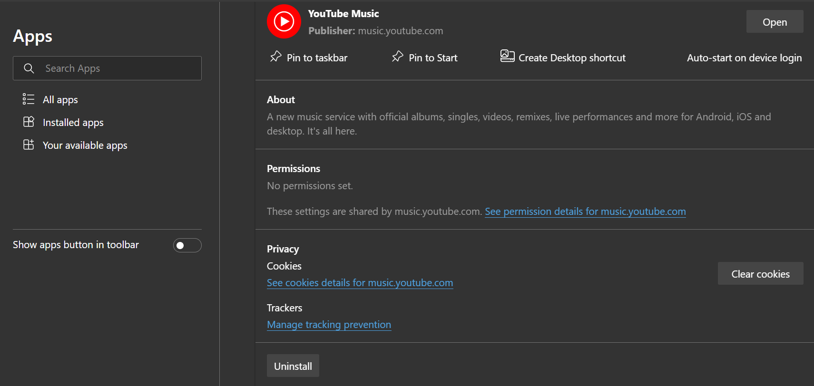Viewport: 814px width, 386px height.
Task: Uninstall the YouTube Music app
Action: pyautogui.click(x=293, y=366)
